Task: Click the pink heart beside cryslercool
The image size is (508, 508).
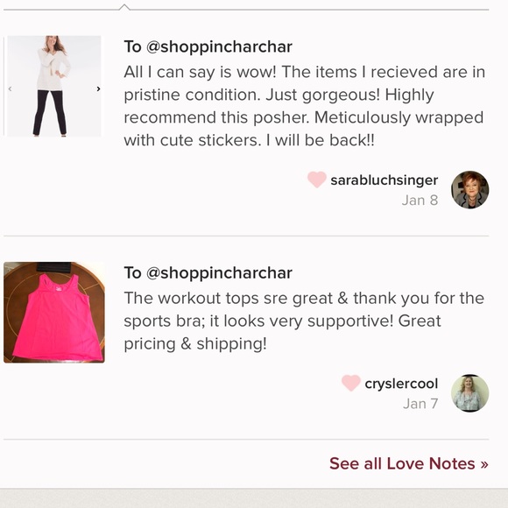Action: point(351,383)
